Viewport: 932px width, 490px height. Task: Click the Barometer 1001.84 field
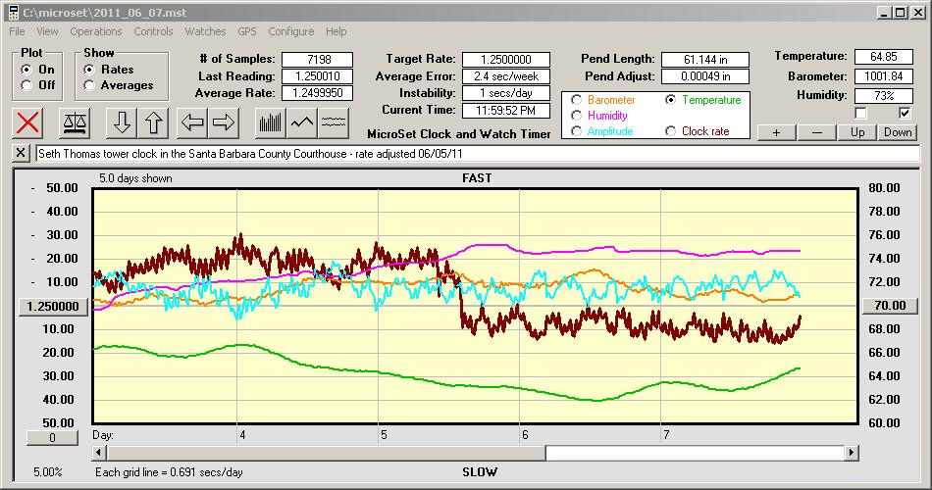[x=883, y=76]
